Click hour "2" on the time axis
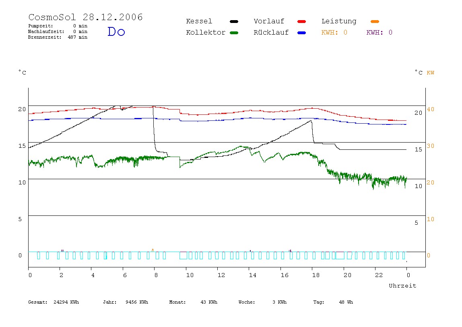 tap(61, 275)
